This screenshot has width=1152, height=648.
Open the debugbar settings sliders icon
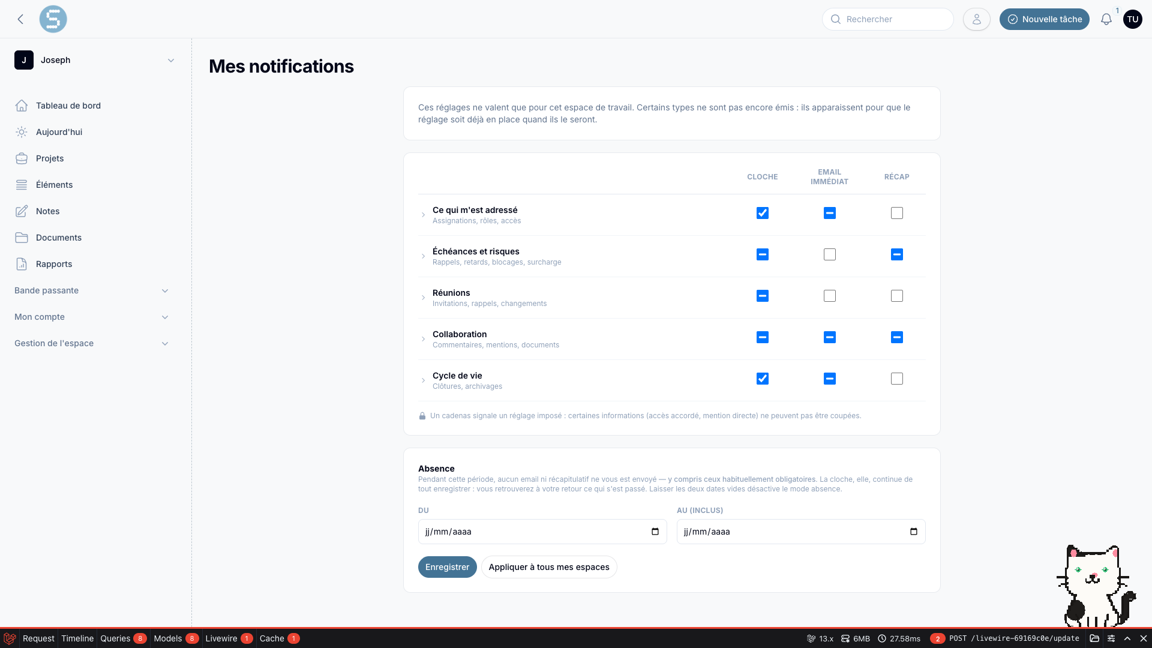click(1111, 638)
